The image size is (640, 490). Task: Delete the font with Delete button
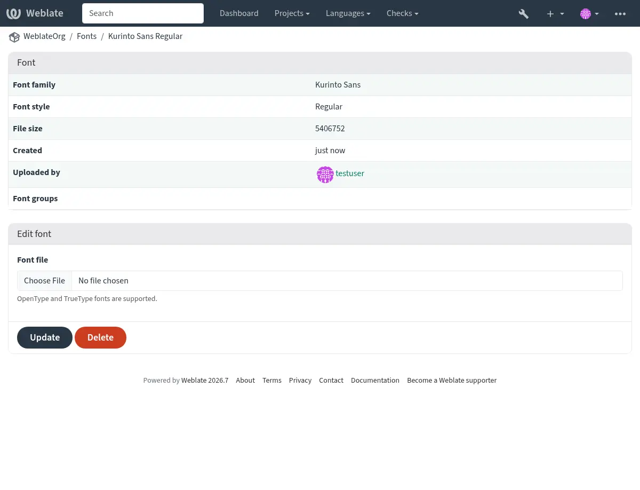[100, 337]
